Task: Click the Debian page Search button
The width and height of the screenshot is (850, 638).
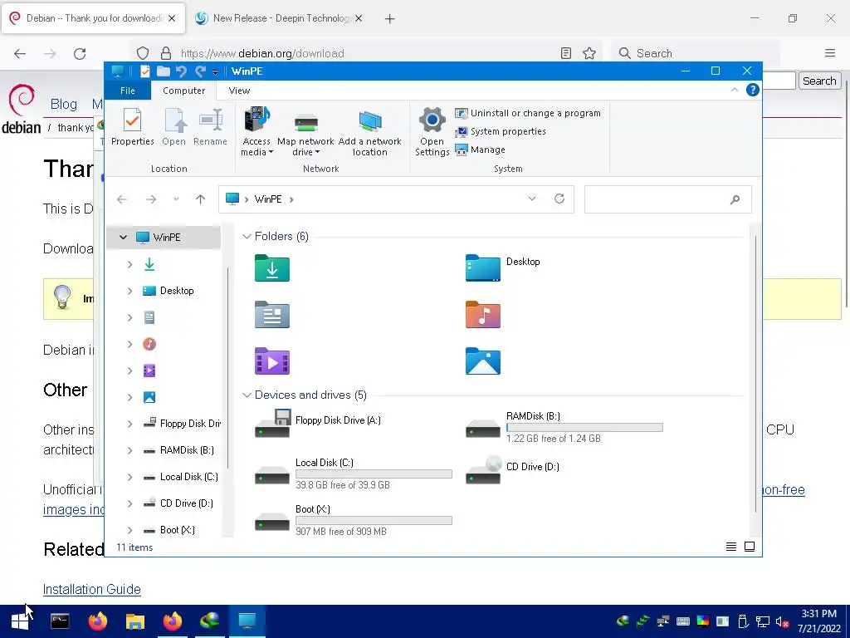Action: [819, 81]
